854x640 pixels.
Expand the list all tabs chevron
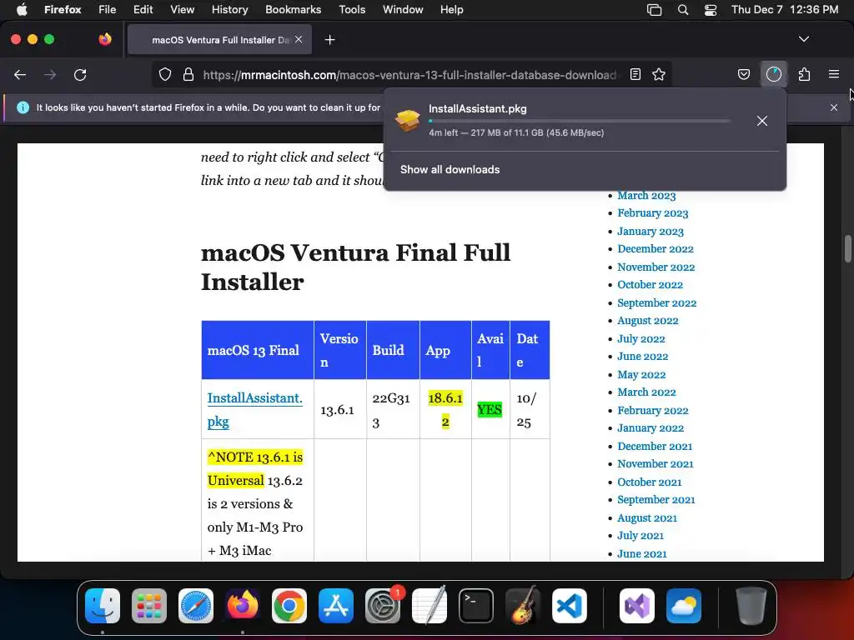pyautogui.click(x=804, y=39)
